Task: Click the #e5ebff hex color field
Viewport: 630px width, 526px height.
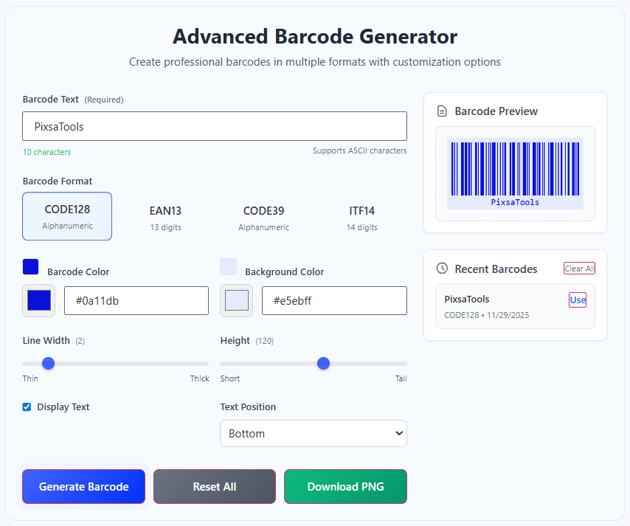Action: pyautogui.click(x=334, y=300)
